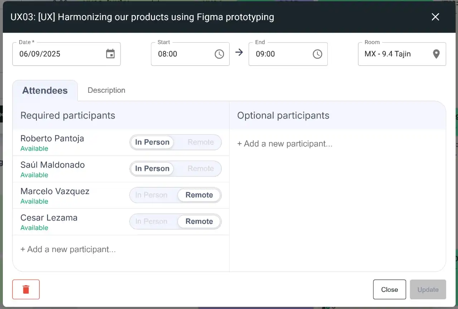Click the Start time field 08:00
Screen dimensions: 458x309
[x=182, y=54]
